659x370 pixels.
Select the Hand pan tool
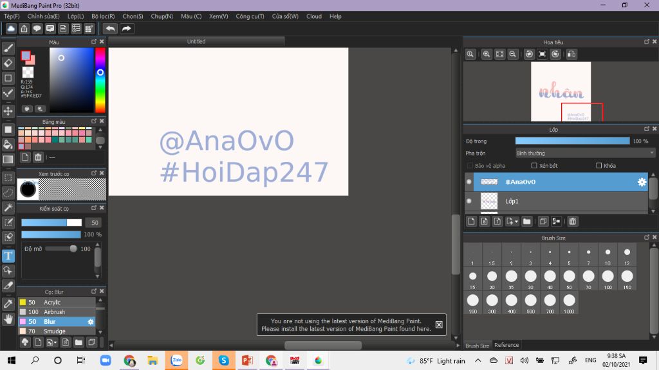8,319
